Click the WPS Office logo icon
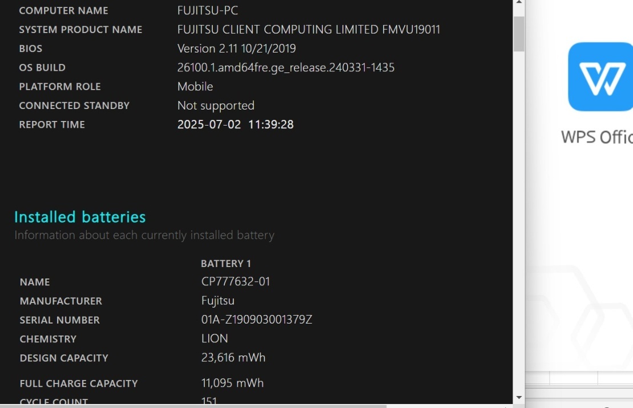Viewport: 633px width, 408px height. 600,76
